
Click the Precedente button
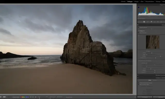[x=145, y=97]
